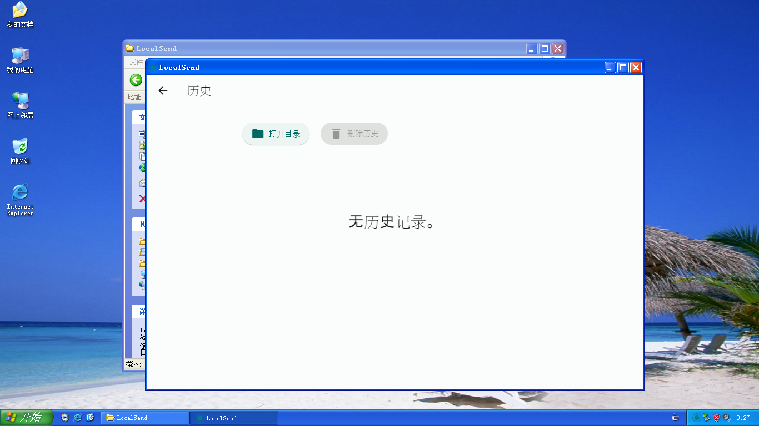Image resolution: width=759 pixels, height=426 pixels.
Task: Open the volume speaker tray icon
Action: [726, 418]
